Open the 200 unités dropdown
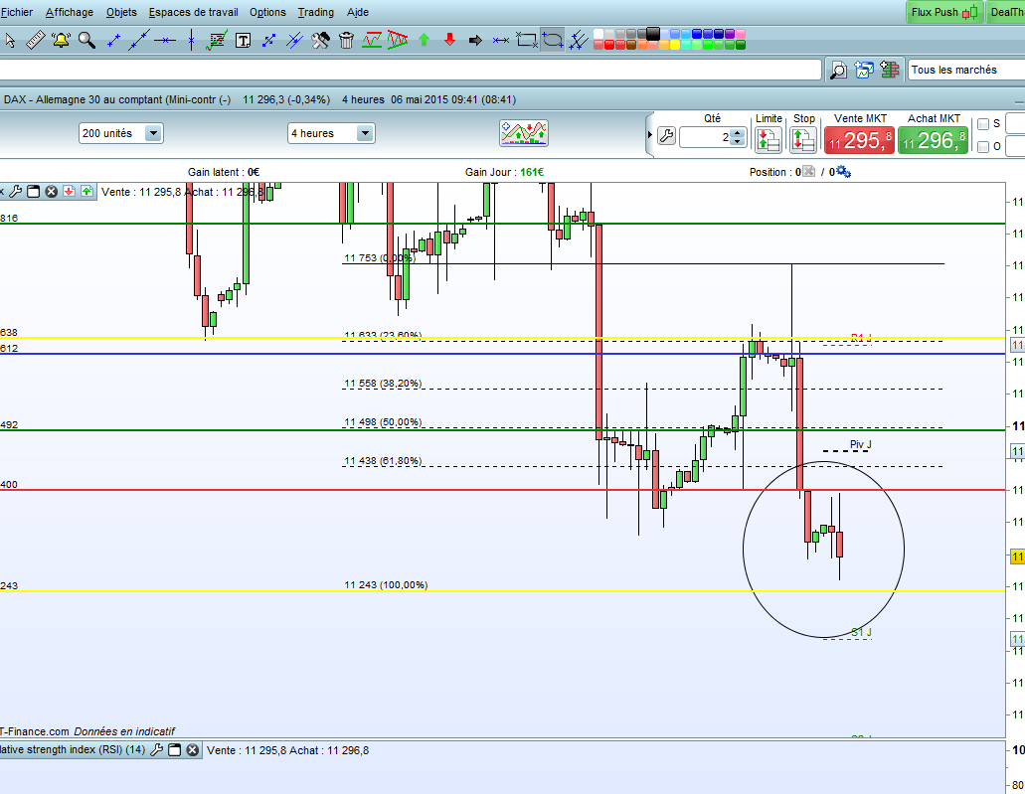 [121, 133]
